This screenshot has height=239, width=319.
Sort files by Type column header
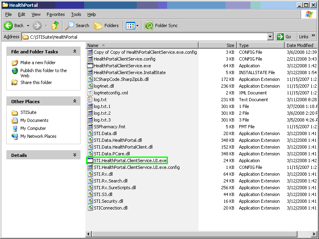point(261,45)
